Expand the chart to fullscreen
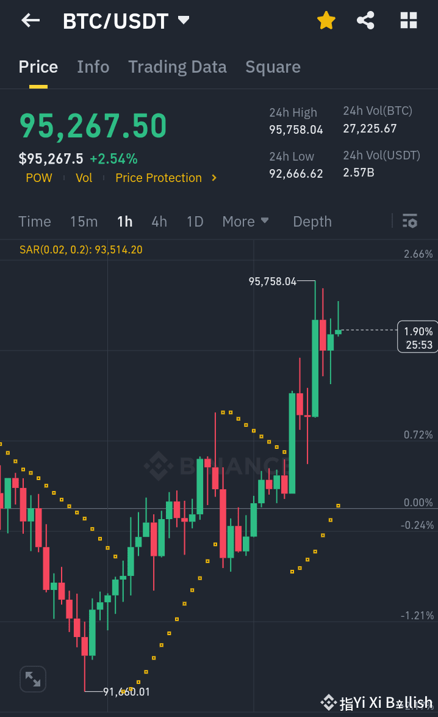The image size is (438, 717). pos(32,679)
